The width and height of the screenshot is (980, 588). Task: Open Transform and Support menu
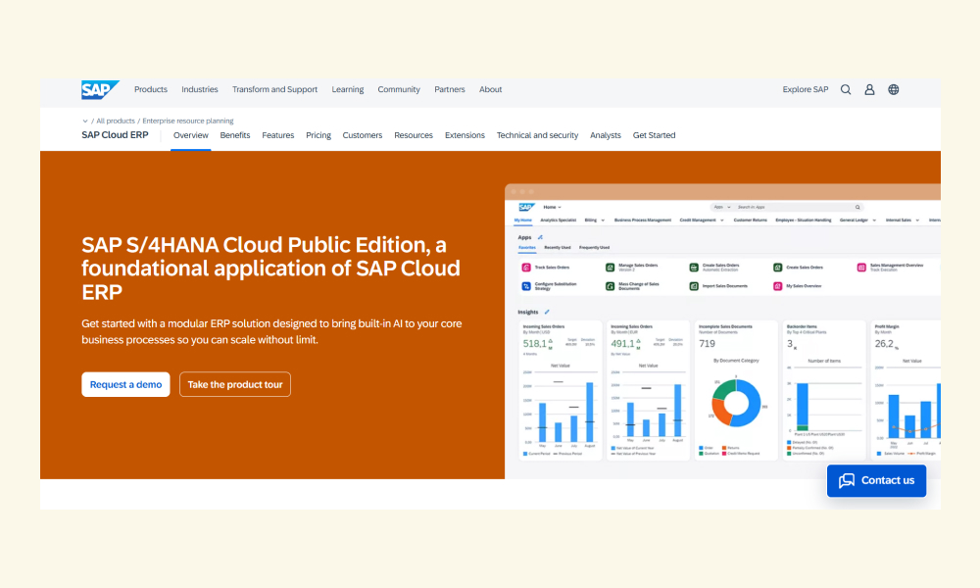pos(275,89)
